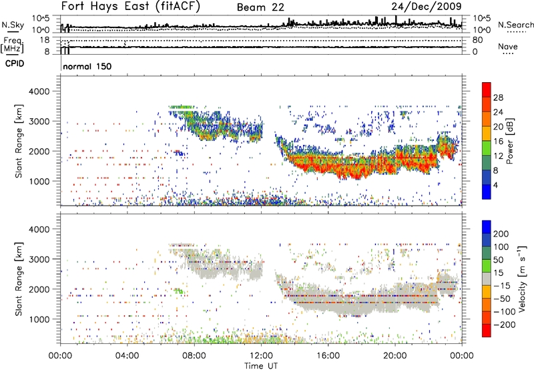Image resolution: width=534 pixels, height=370 pixels.
Task: Select Power color bar value "24"
Action: coord(498,112)
